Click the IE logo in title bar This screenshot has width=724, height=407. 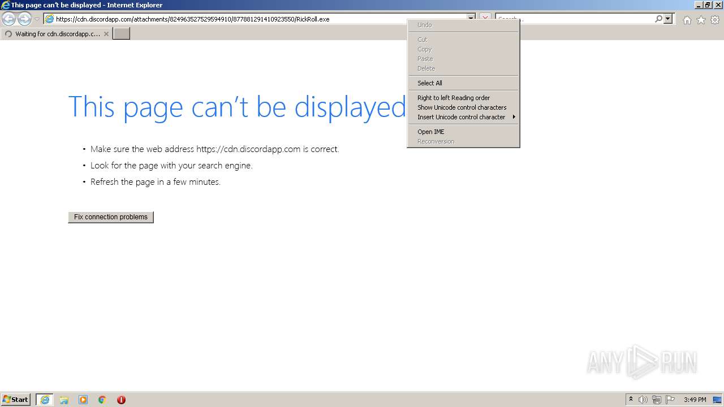(6, 5)
